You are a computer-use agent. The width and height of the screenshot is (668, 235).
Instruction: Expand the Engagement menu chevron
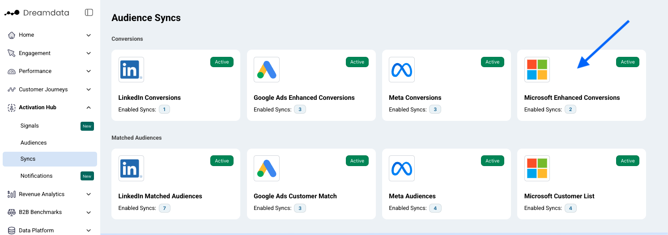89,53
